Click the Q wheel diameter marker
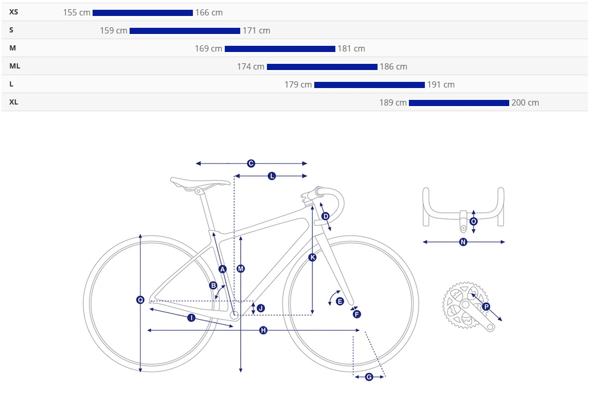This screenshot has width=591, height=398. [x=140, y=300]
